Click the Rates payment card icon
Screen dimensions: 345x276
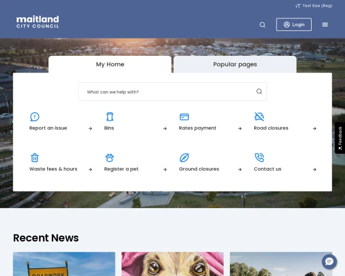(184, 117)
